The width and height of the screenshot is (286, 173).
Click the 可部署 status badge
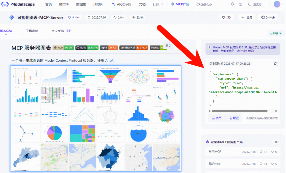tap(276, 33)
